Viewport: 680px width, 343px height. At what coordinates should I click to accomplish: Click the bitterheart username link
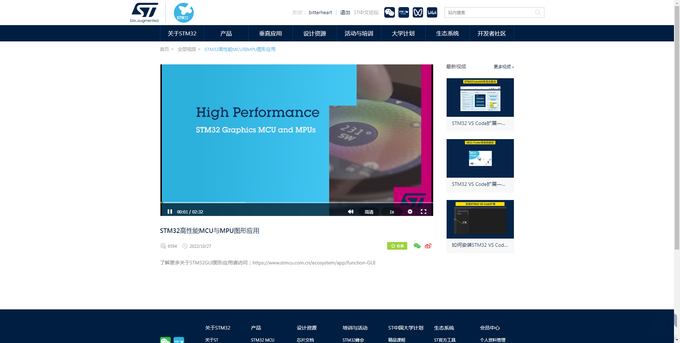320,12
